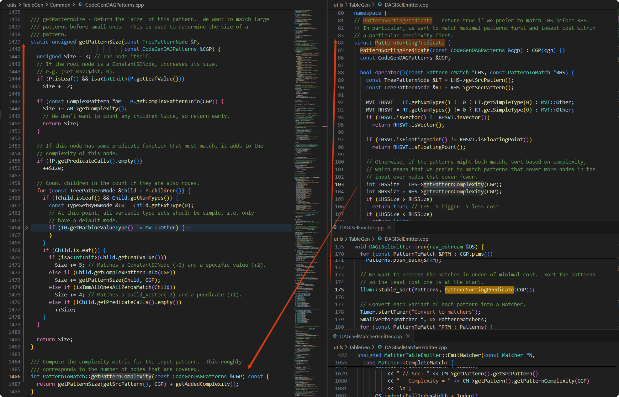This screenshot has height=397, width=619.
Task: Close the DAGISelEmitter.cpp tab
Action: [389, 227]
